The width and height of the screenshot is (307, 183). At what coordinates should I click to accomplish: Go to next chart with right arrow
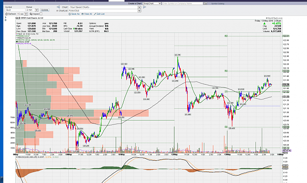click(144, 7)
